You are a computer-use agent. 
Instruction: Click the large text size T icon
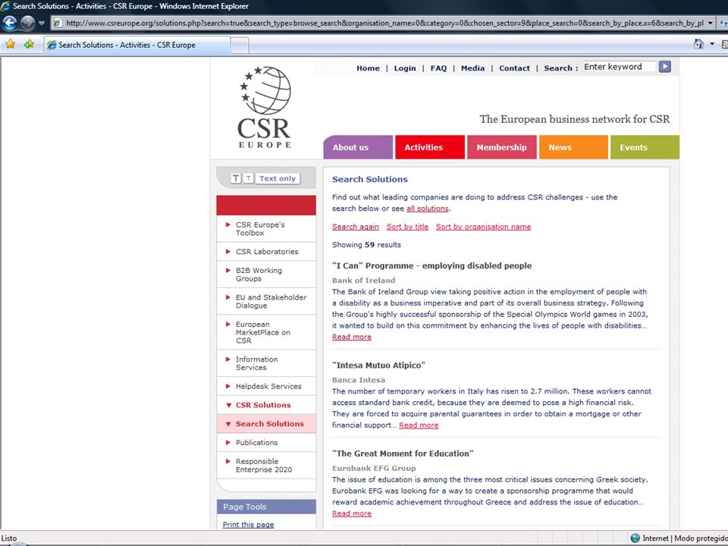click(236, 178)
